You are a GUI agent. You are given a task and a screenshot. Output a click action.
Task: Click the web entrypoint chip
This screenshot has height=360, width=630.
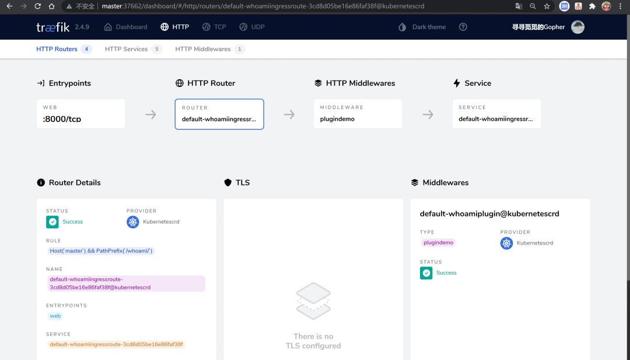coord(55,316)
